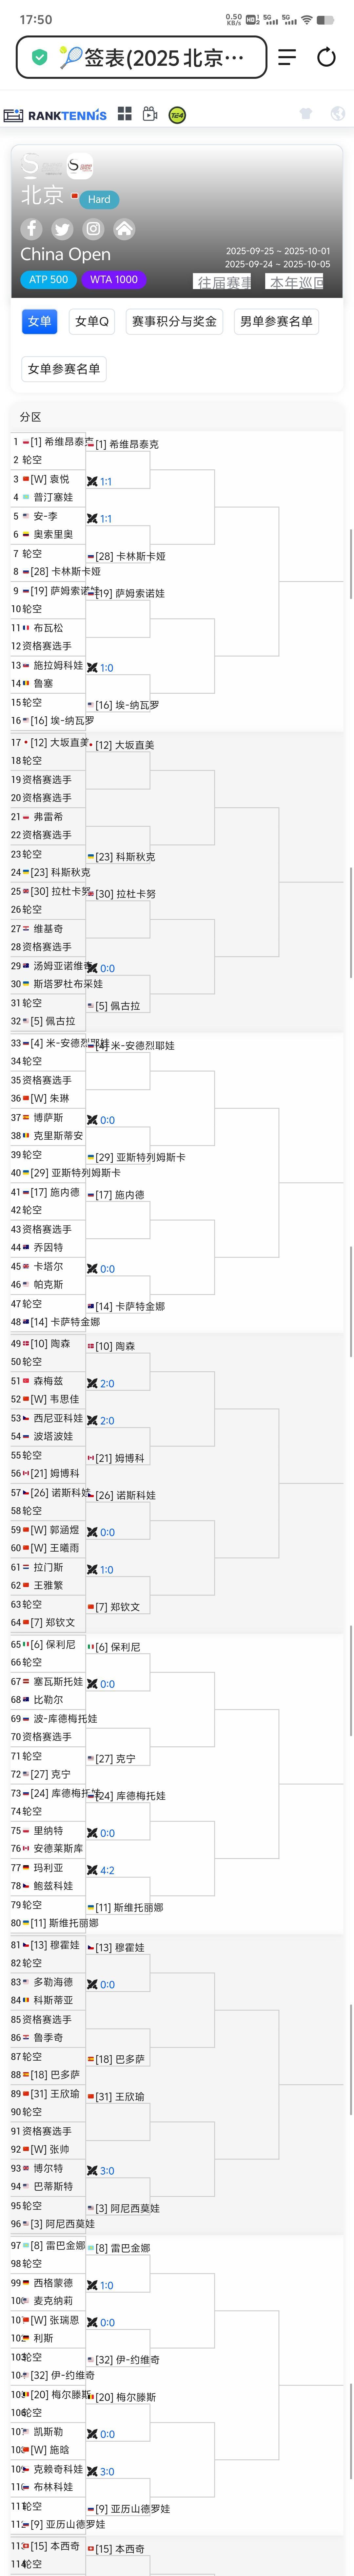
Task: Select the 男单参赛名单 tab
Action: 276,321
